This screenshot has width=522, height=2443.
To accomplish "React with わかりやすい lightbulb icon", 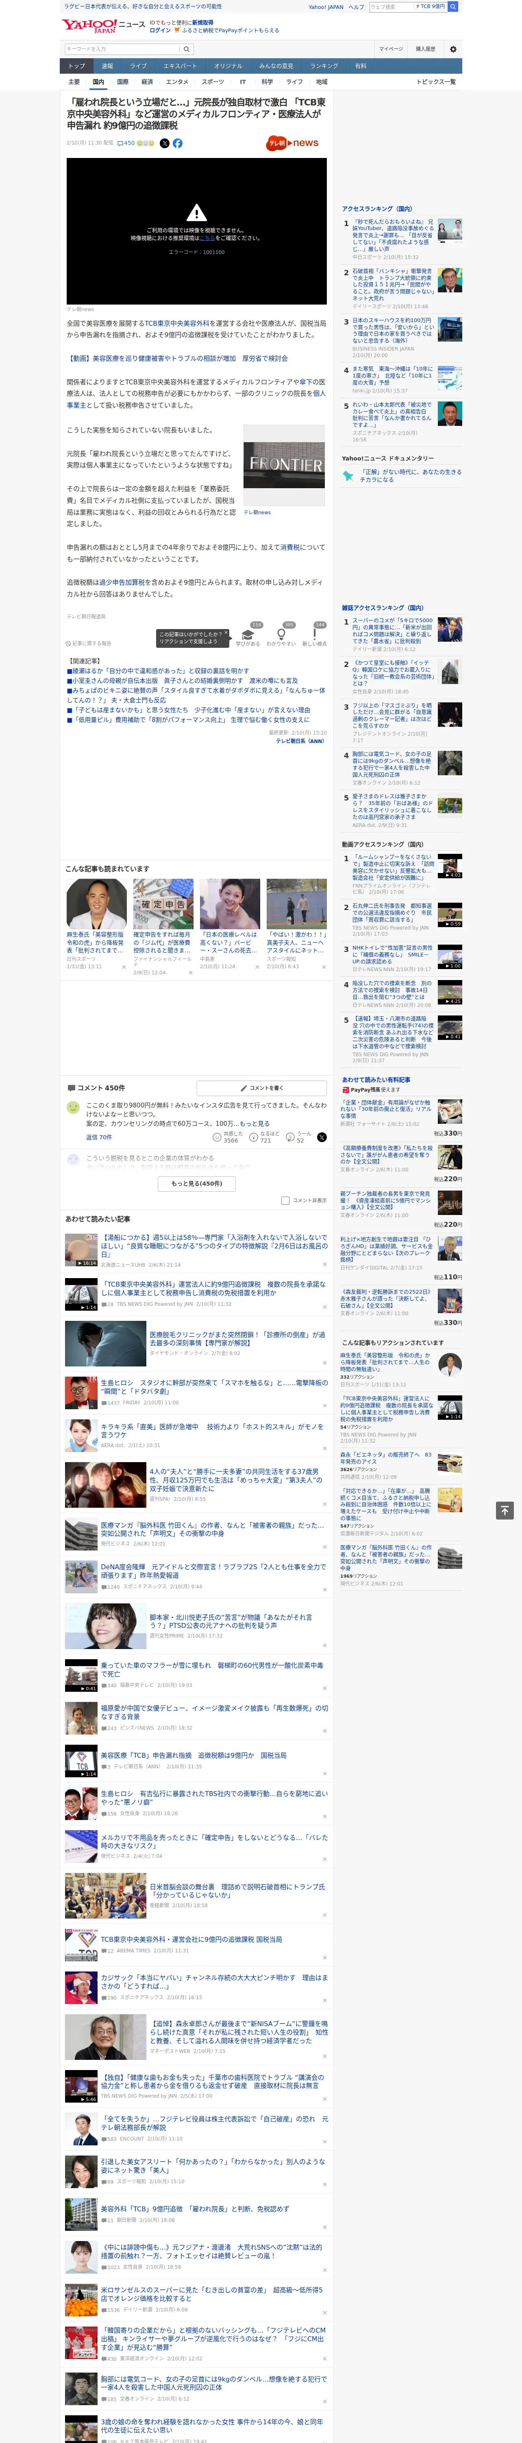I will 281,634.
